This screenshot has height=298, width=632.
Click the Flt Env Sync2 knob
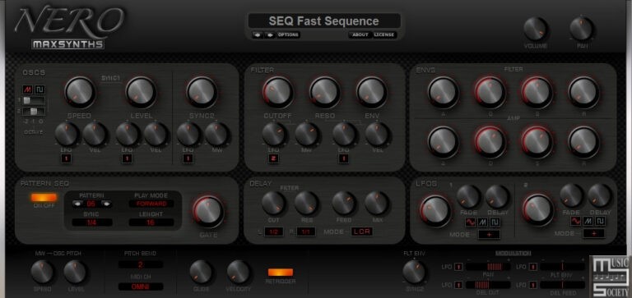(x=414, y=272)
